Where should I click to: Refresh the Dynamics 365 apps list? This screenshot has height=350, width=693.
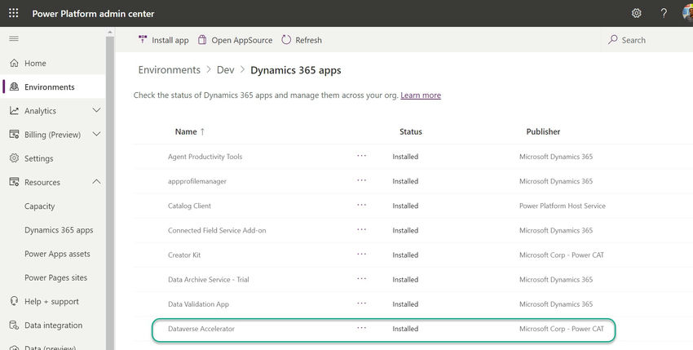point(302,40)
